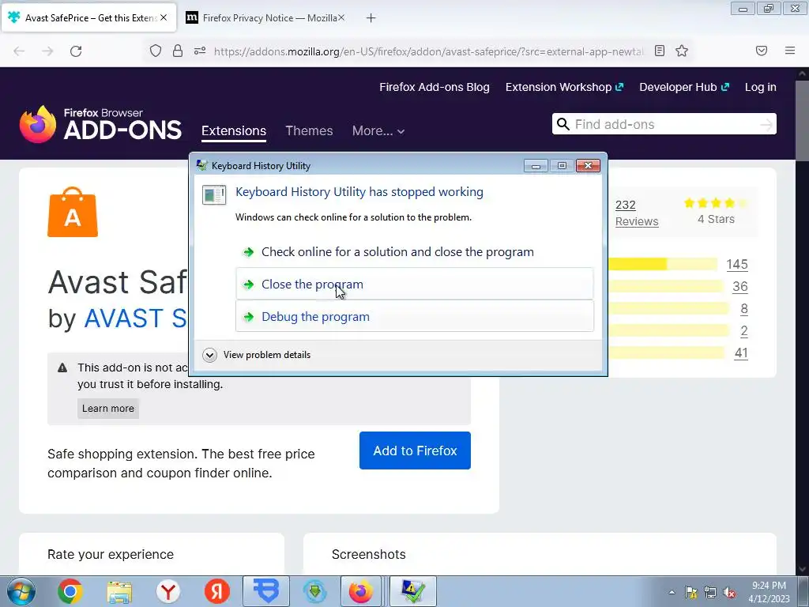Viewport: 809px width, 607px height.
Task: Click Add to Firefox button
Action: [x=415, y=451]
